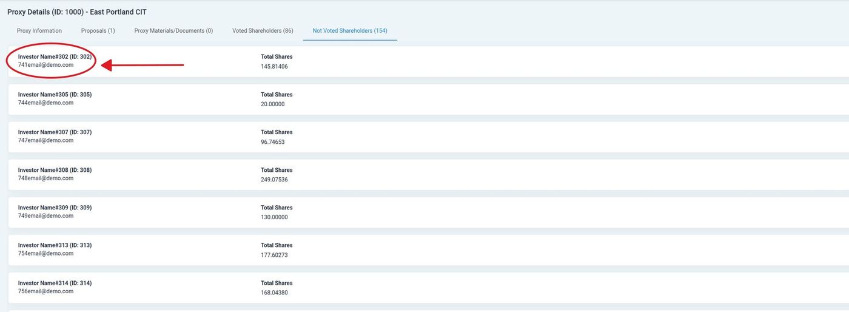Select Investor Name#313 shareholder row

pyautogui.click(x=55, y=245)
